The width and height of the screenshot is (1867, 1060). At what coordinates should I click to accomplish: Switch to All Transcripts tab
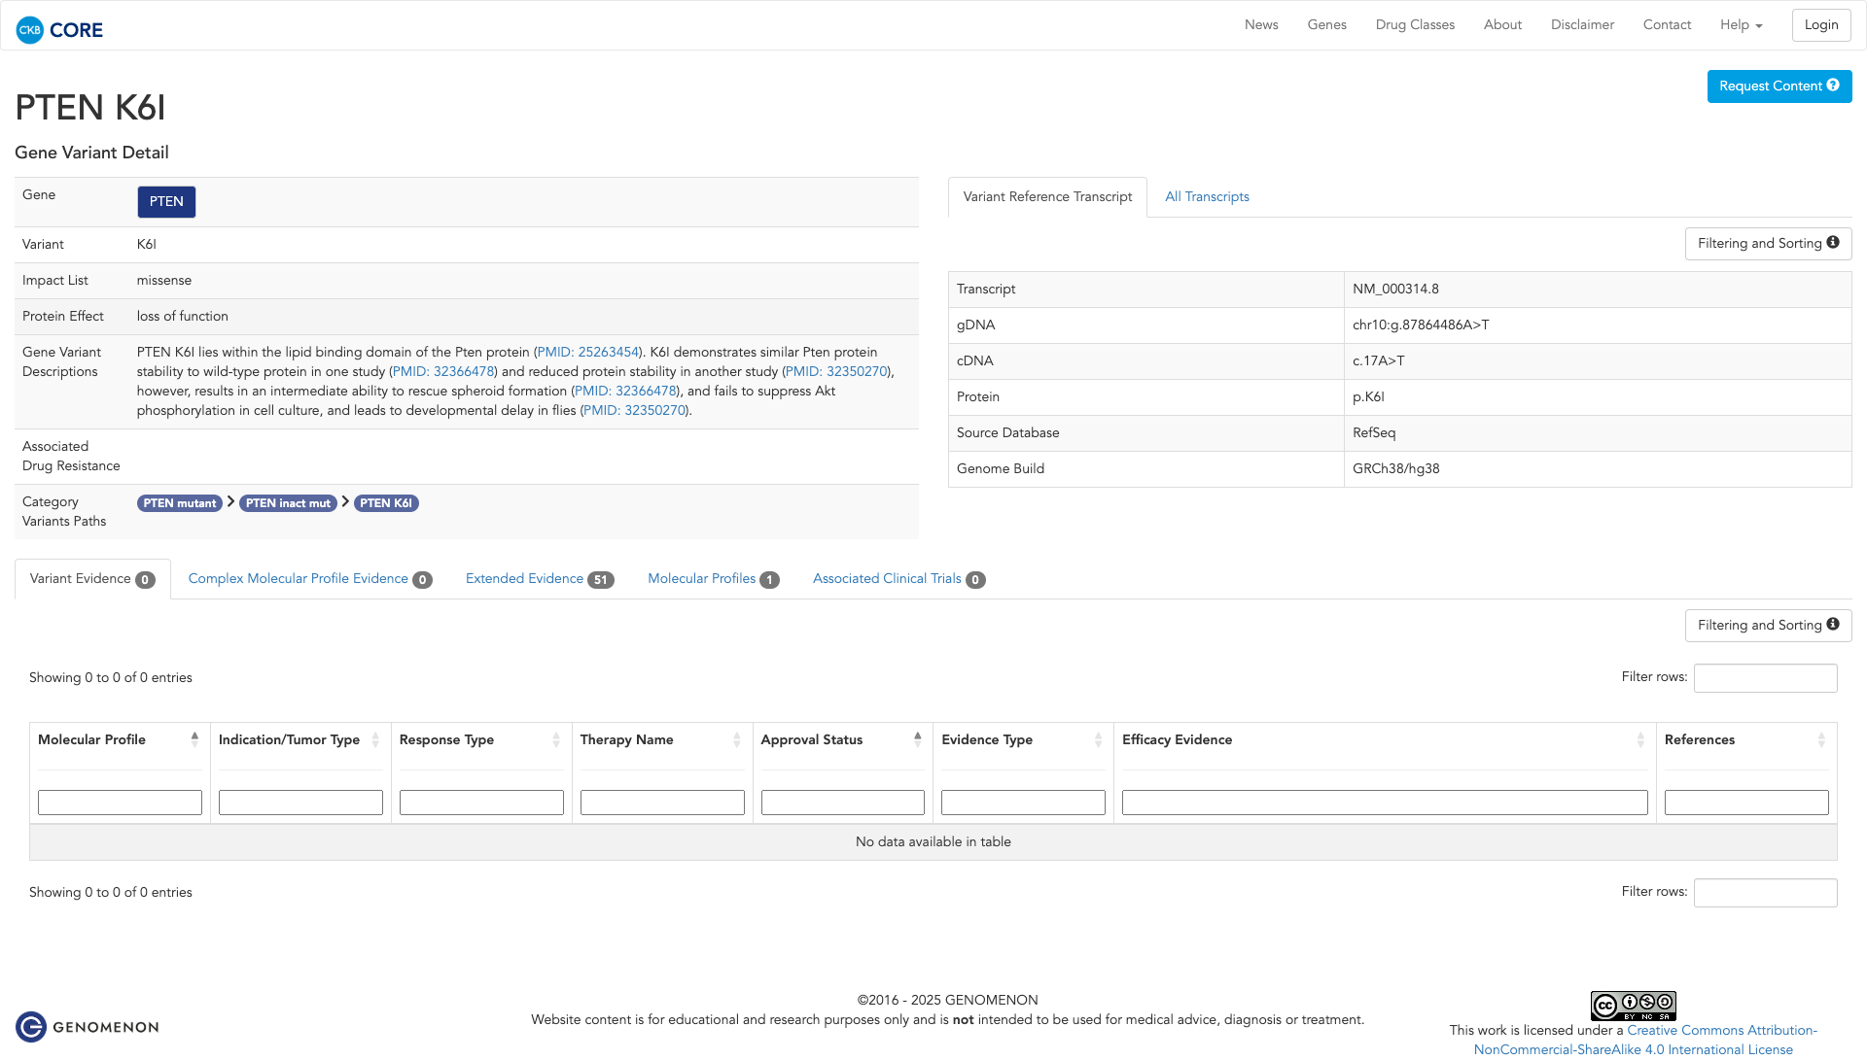point(1207,197)
